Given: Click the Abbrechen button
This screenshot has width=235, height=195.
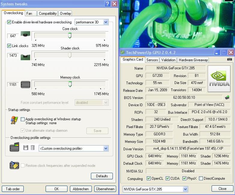Looking at the screenshot, I should (x=81, y=189).
